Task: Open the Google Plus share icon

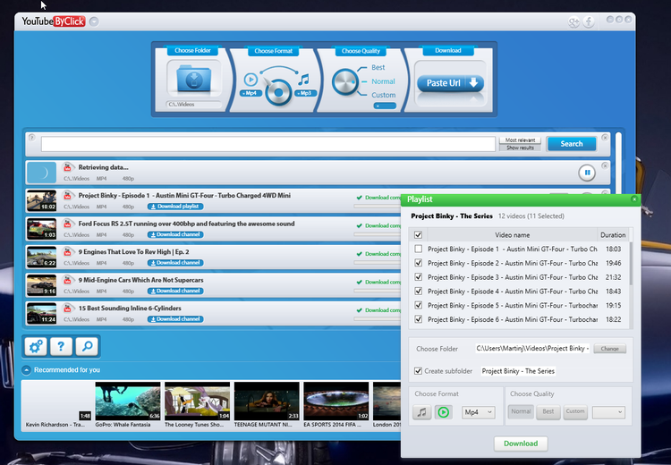Action: pyautogui.click(x=573, y=21)
